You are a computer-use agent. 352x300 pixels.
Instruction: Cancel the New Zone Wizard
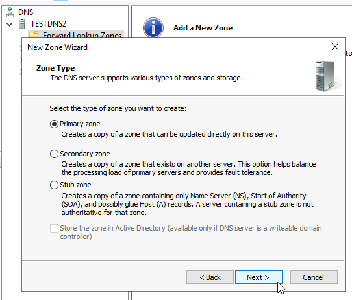pos(314,277)
